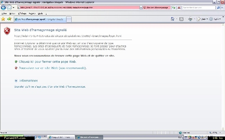Go back using the Back arrow button
Image resolution: width=225 pixels, height=140 pixels.
click(3, 8)
